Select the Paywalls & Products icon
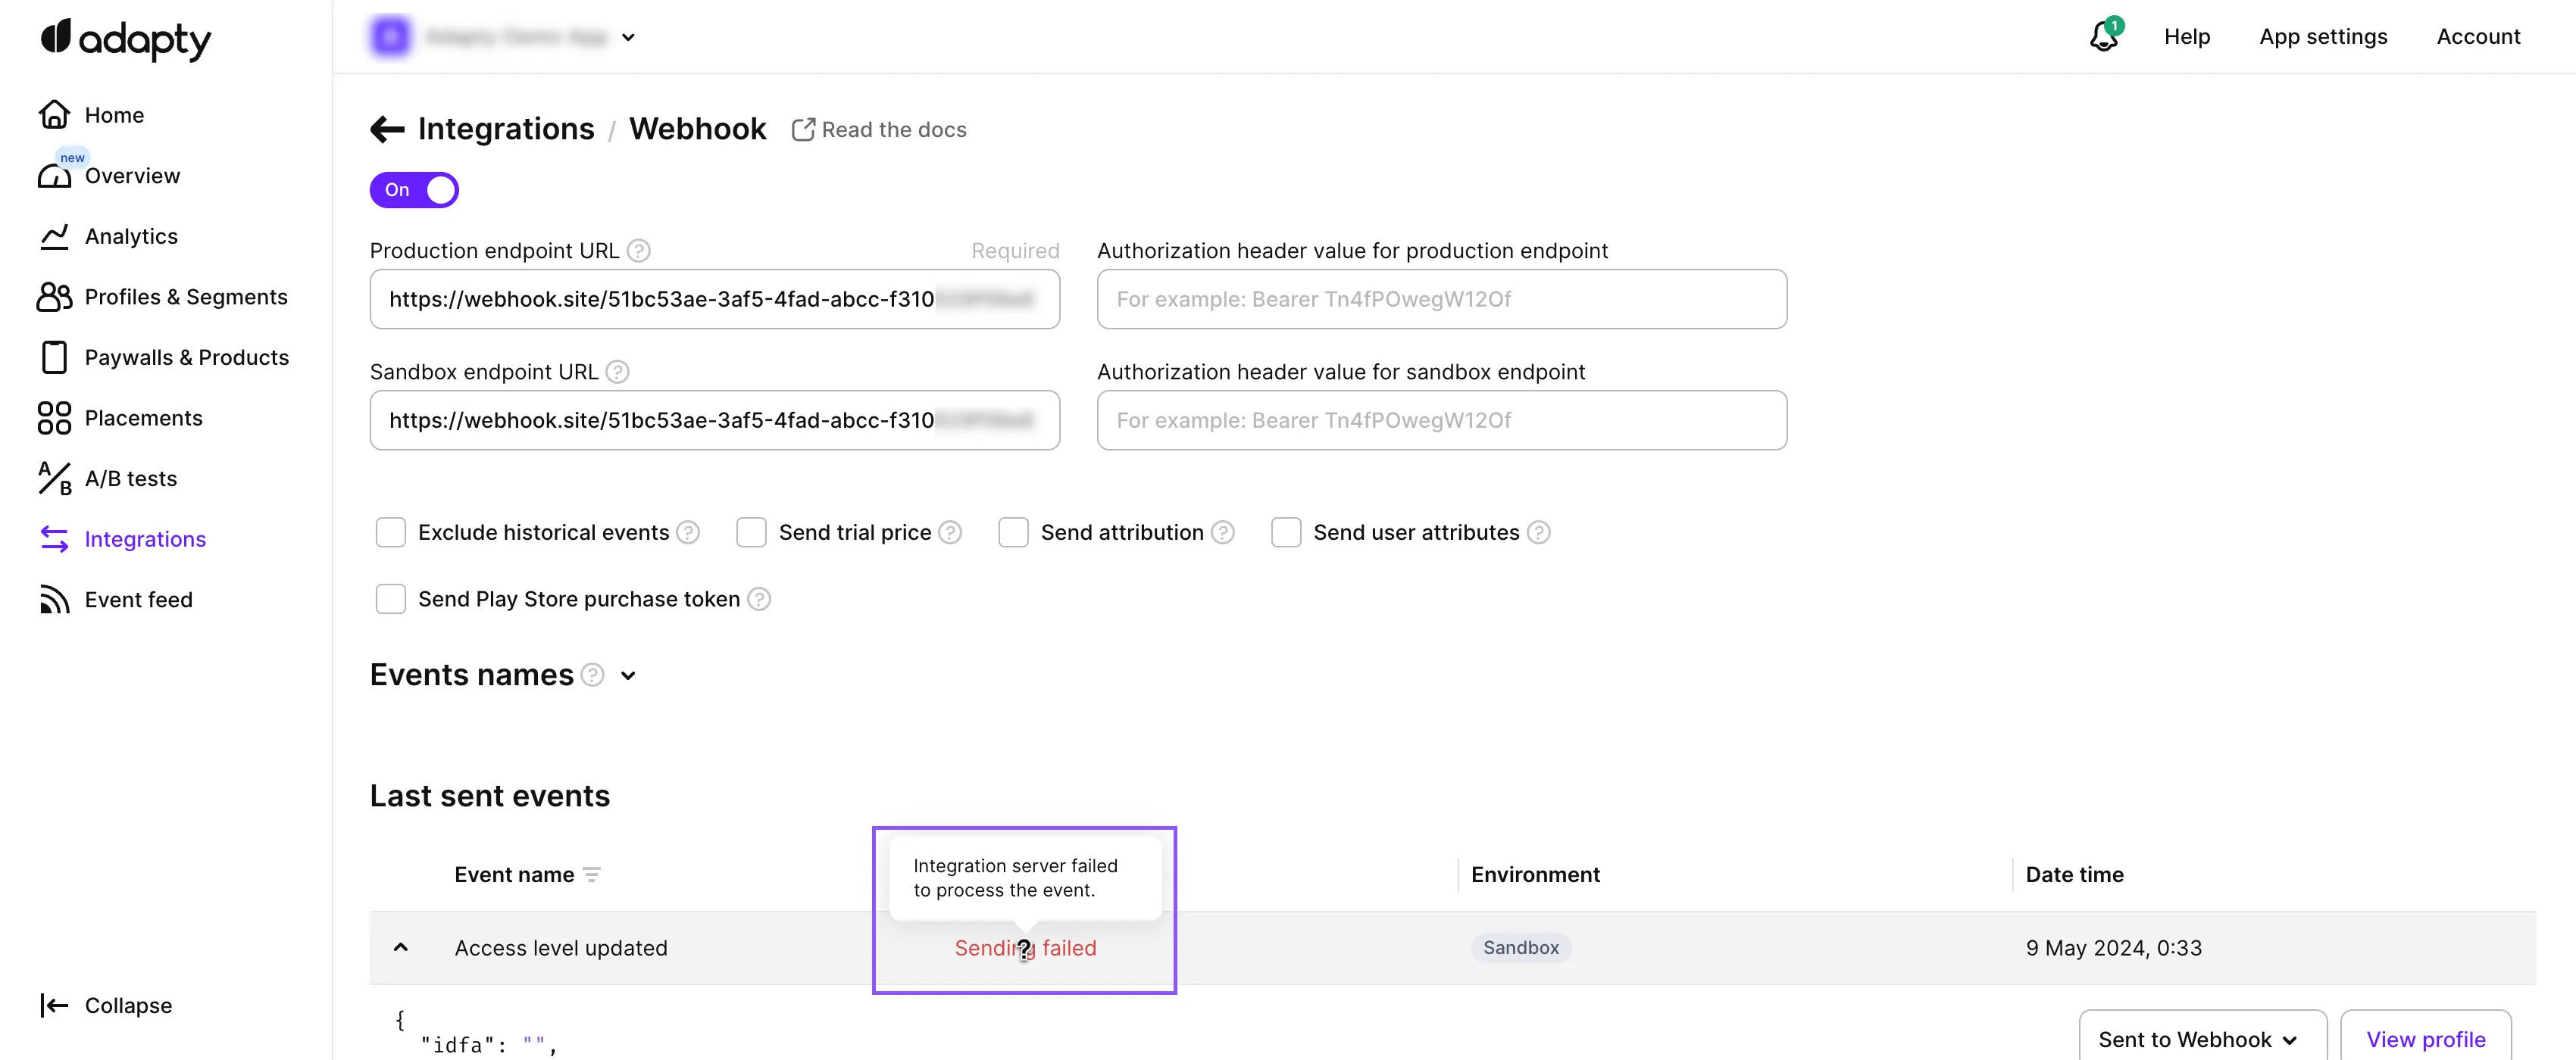The image size is (2576, 1060). coord(54,357)
